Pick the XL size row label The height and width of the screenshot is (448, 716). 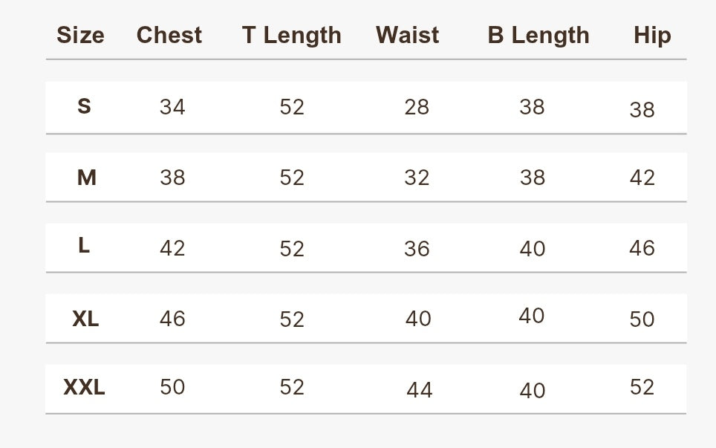click(85, 318)
